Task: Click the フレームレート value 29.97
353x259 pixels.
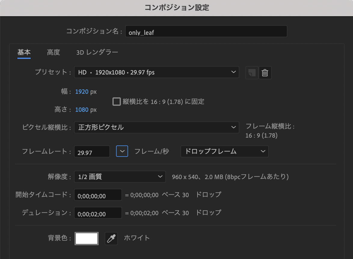Action: point(92,151)
